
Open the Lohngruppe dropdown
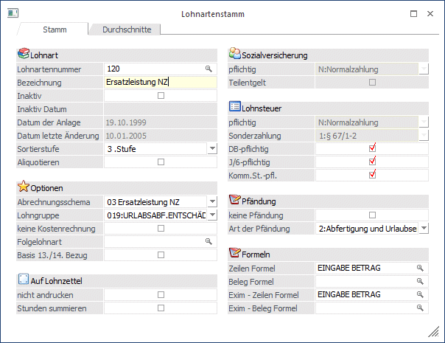point(212,215)
